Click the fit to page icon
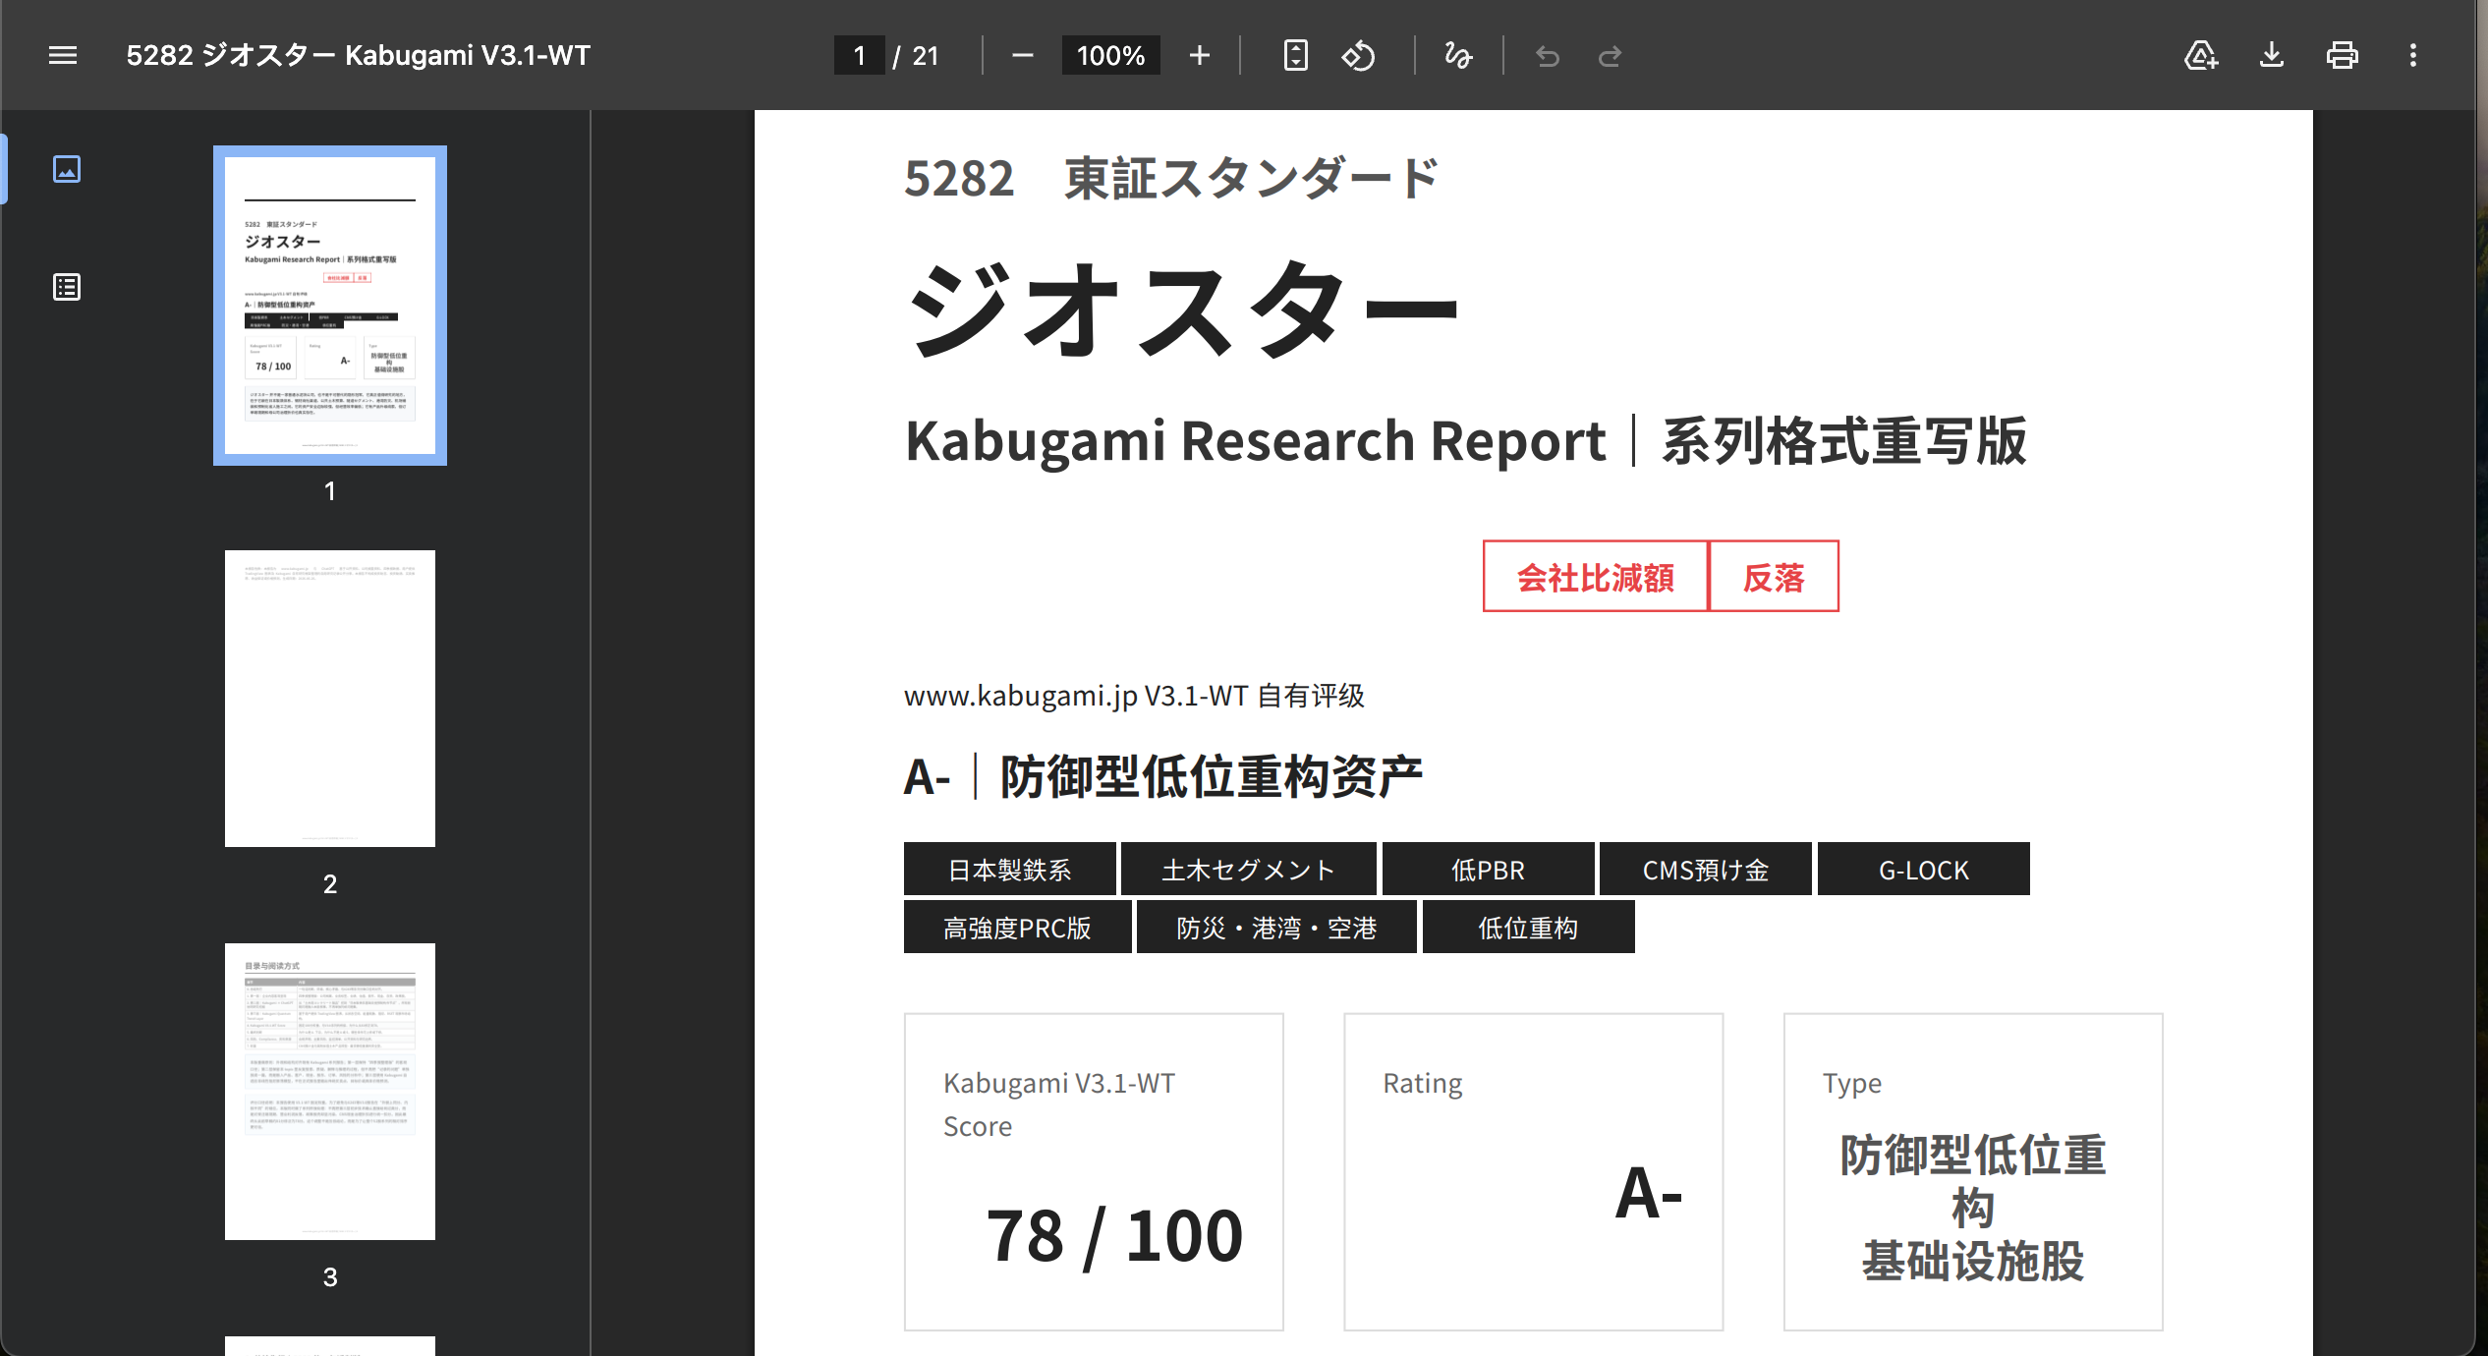Viewport: 2488px width, 1356px height. (1296, 55)
